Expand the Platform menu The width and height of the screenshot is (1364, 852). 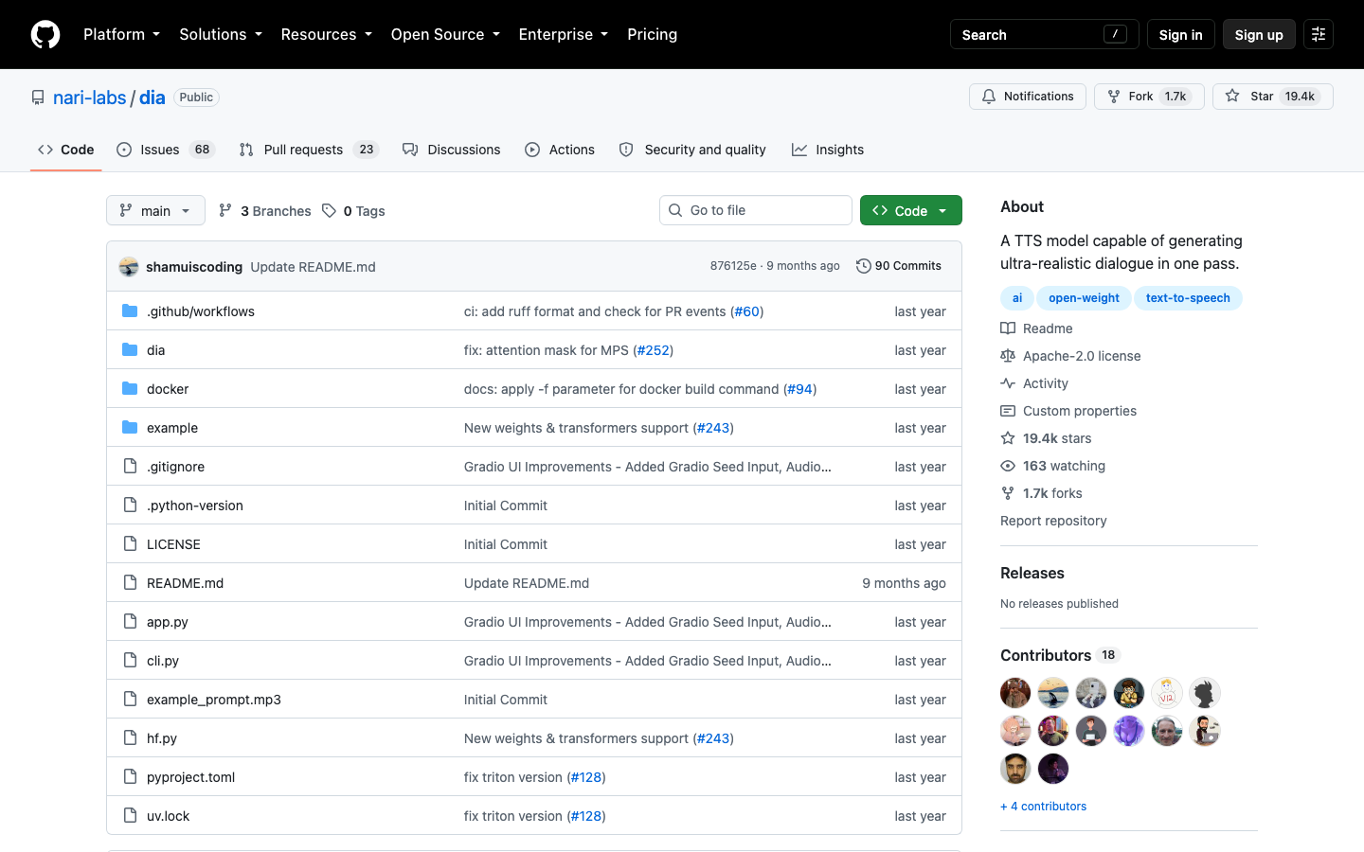[121, 34]
